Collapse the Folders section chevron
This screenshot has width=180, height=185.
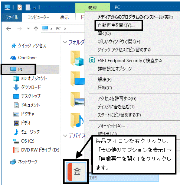click(65, 42)
